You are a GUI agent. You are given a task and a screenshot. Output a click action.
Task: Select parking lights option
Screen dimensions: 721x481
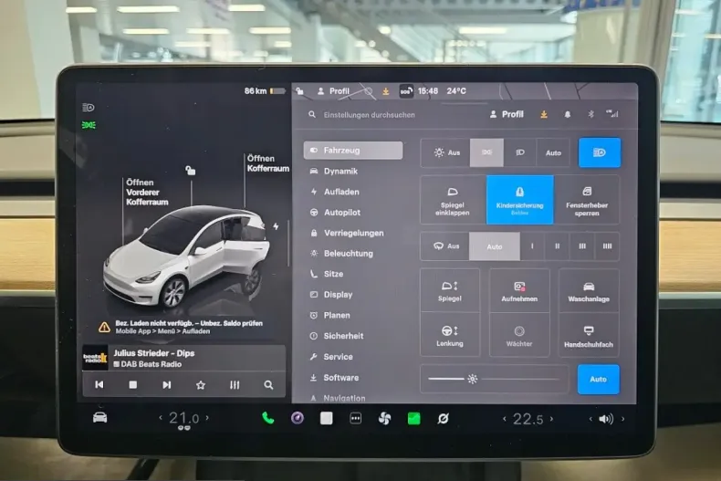486,152
